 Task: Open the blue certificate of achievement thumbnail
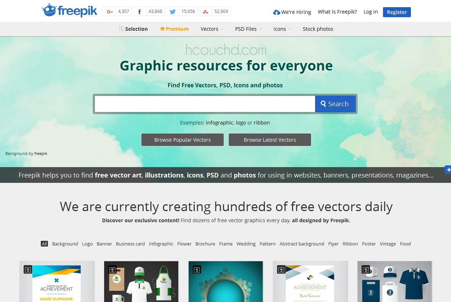[x=57, y=282]
